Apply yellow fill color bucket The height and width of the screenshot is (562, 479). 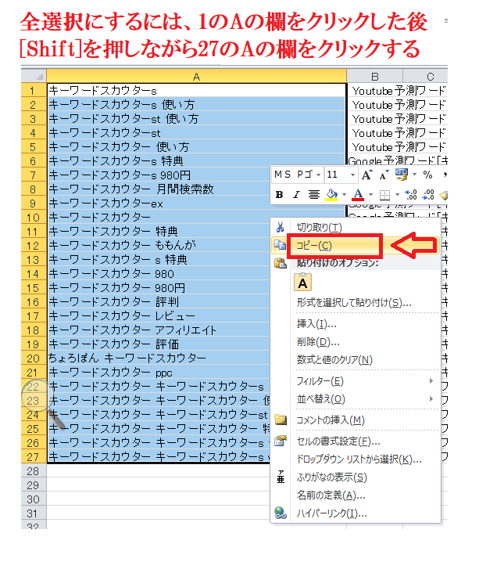(331, 195)
